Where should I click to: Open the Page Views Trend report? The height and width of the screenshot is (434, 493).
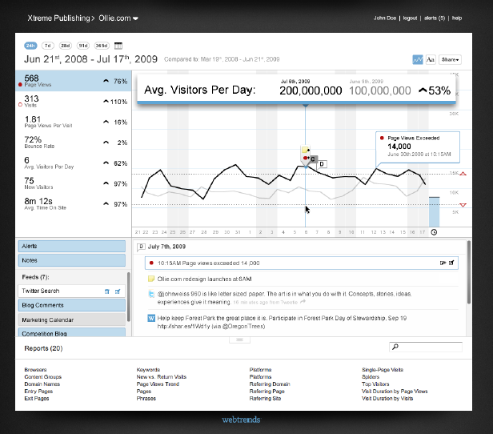click(158, 384)
